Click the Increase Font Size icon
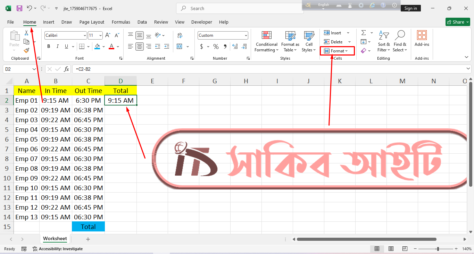The width and height of the screenshot is (474, 254). 108,35
